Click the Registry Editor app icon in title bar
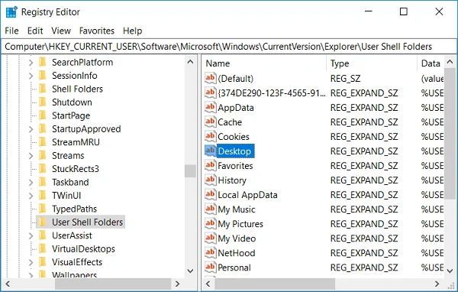The image size is (458, 292). pos(11,12)
